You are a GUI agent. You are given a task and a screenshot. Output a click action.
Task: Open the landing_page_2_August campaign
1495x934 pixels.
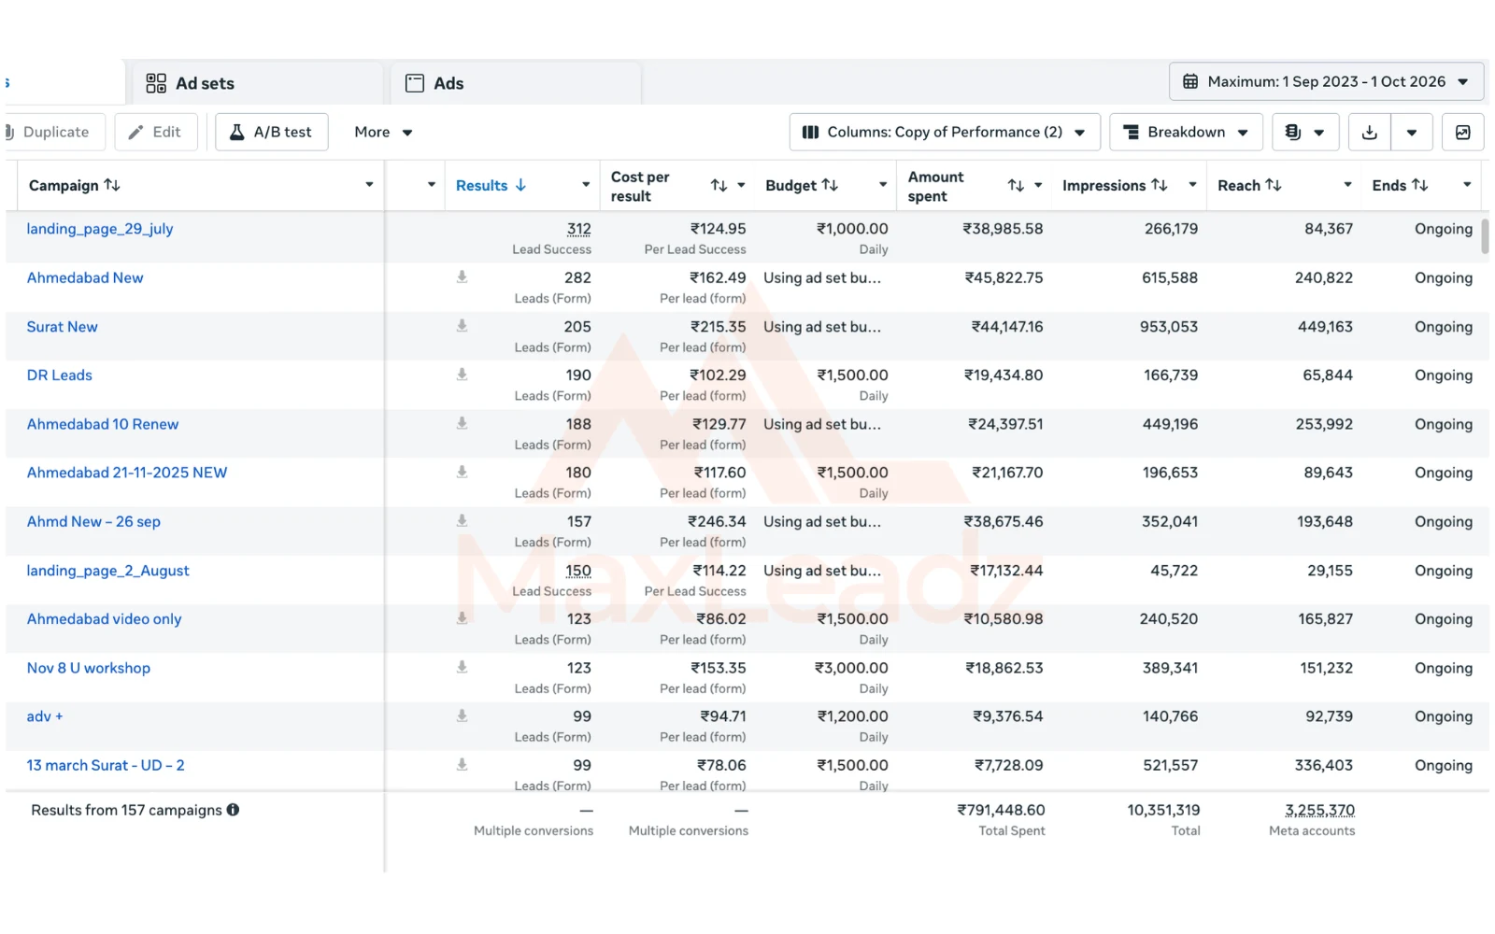(x=107, y=571)
